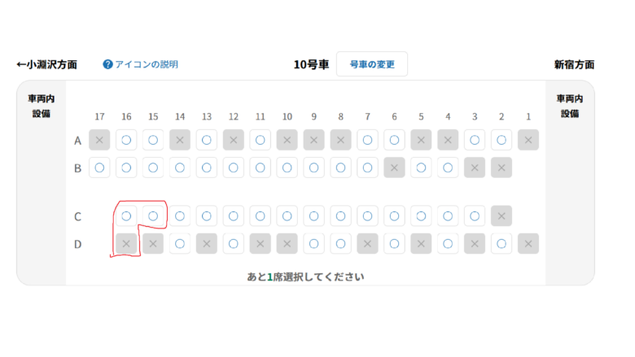Select seat 12D
The width and height of the screenshot is (635, 357).
(234, 243)
